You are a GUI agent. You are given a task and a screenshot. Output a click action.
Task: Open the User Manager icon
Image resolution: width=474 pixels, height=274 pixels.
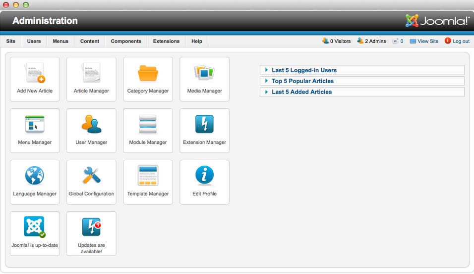pos(91,125)
